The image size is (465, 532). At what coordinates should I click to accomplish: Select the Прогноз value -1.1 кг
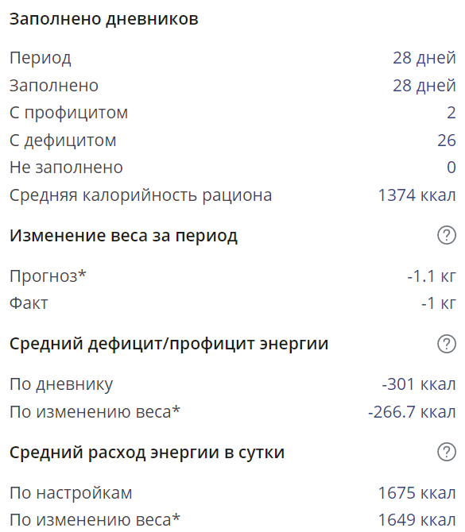pos(432,276)
